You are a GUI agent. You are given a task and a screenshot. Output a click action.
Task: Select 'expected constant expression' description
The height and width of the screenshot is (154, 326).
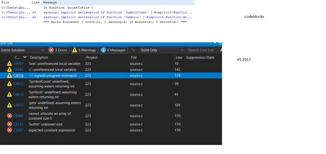click(52, 130)
